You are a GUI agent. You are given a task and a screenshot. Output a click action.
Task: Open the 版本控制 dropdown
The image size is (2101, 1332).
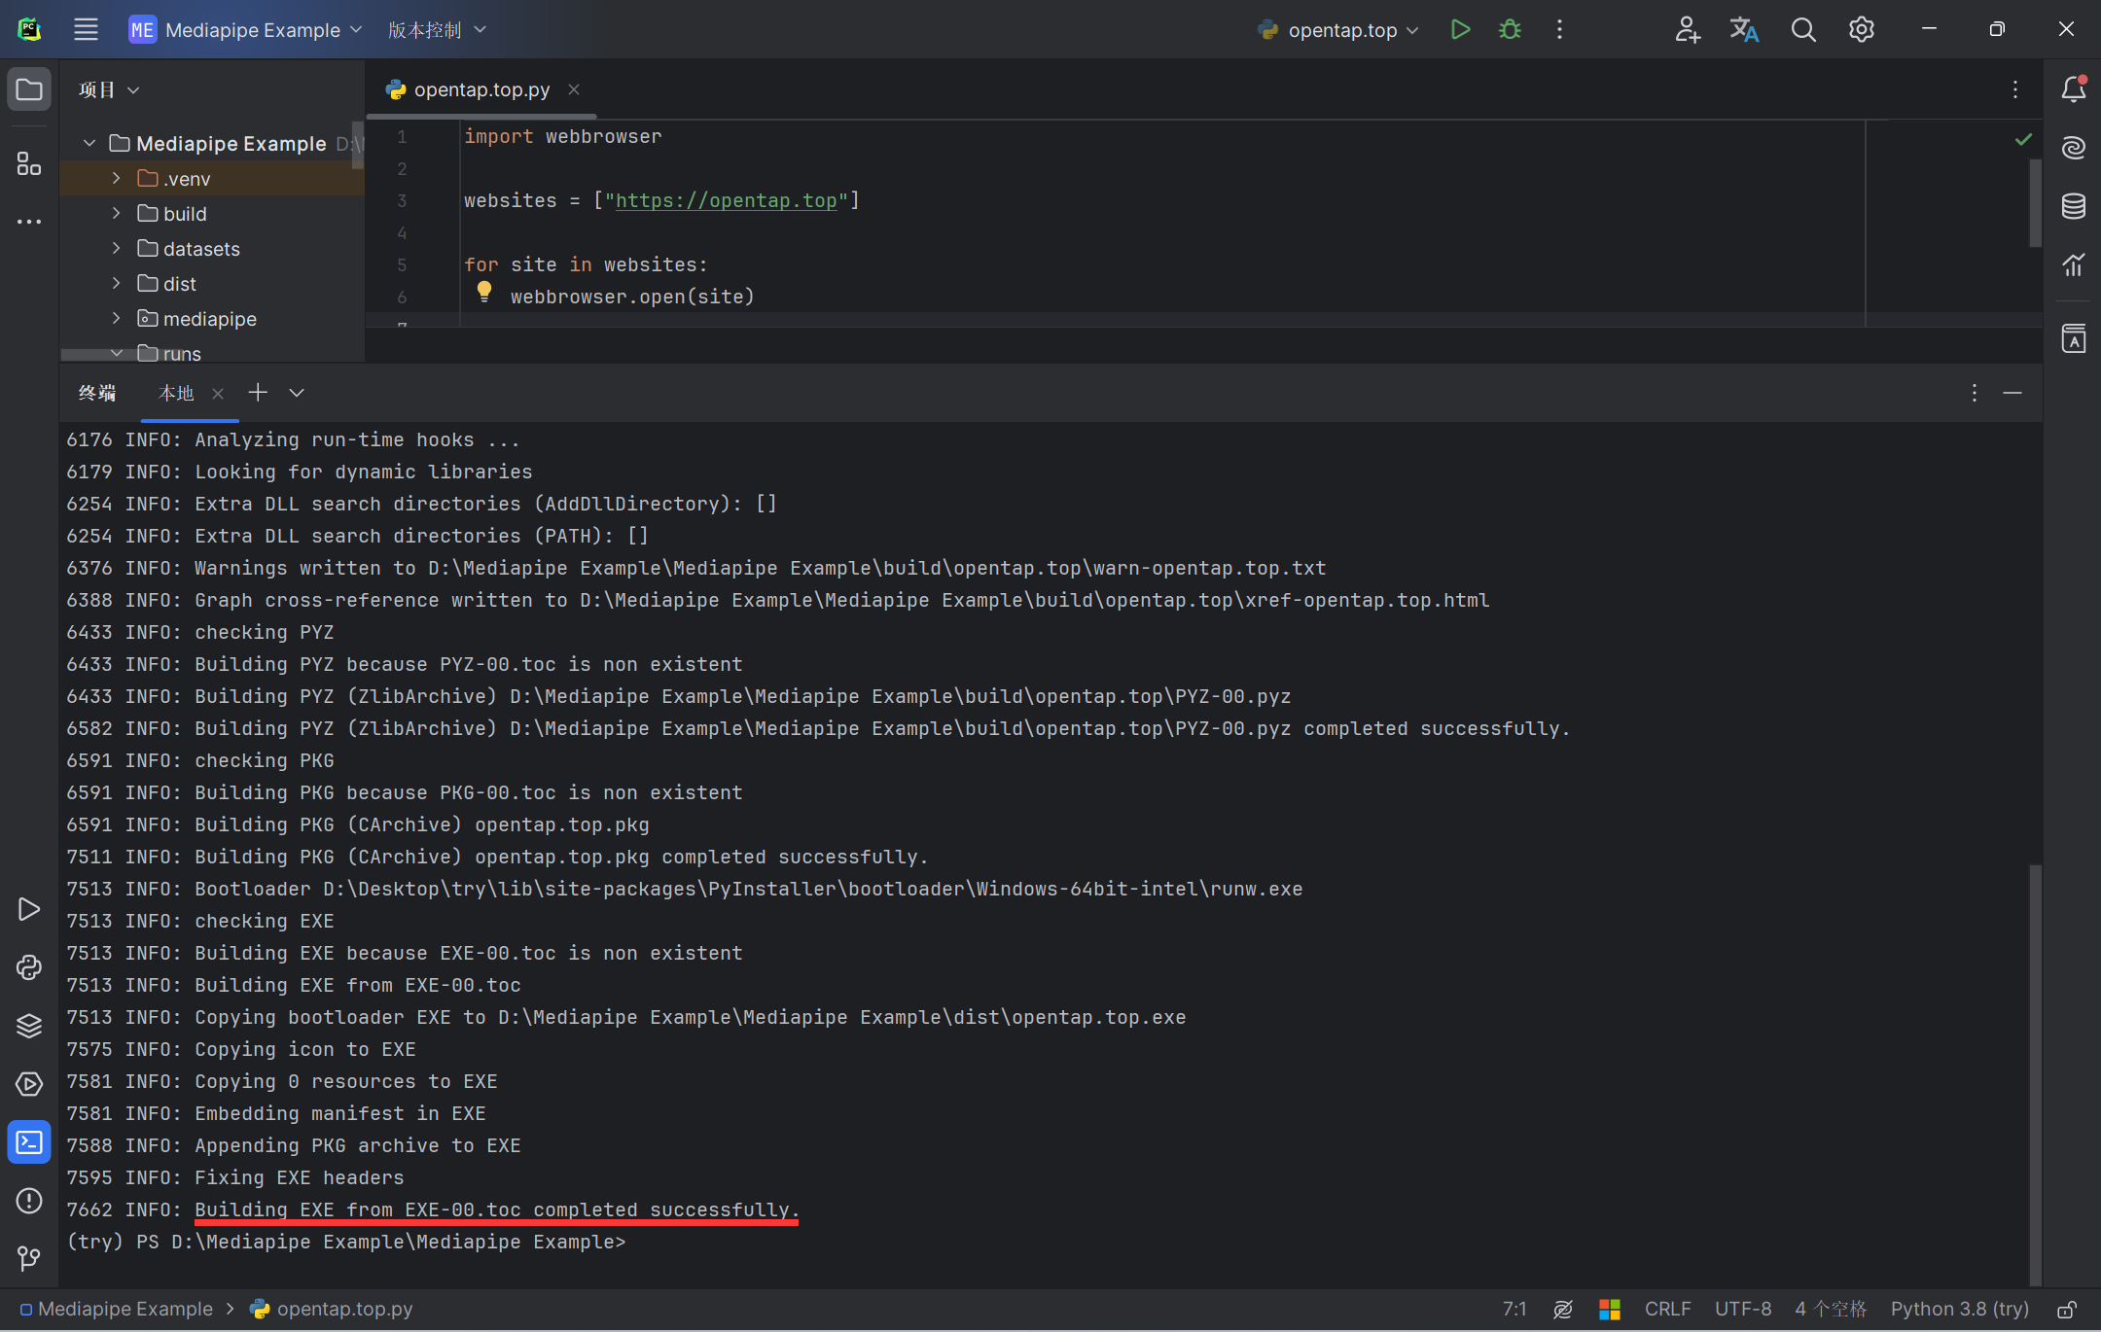[437, 29]
